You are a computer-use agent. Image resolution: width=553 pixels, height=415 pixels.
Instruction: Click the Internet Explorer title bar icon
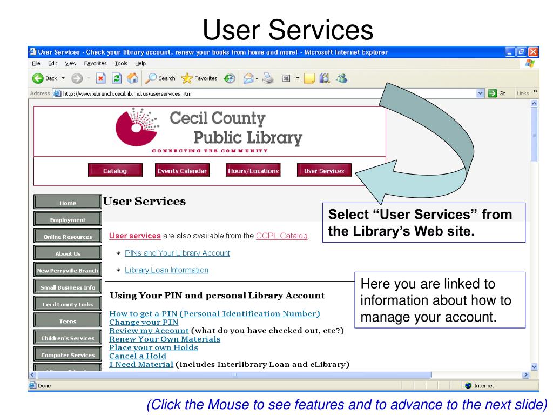pyautogui.click(x=32, y=51)
